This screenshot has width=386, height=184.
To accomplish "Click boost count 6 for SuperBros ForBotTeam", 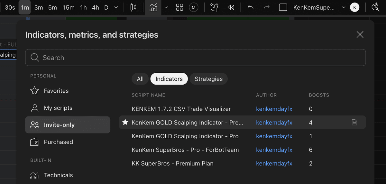I will click(x=311, y=150).
